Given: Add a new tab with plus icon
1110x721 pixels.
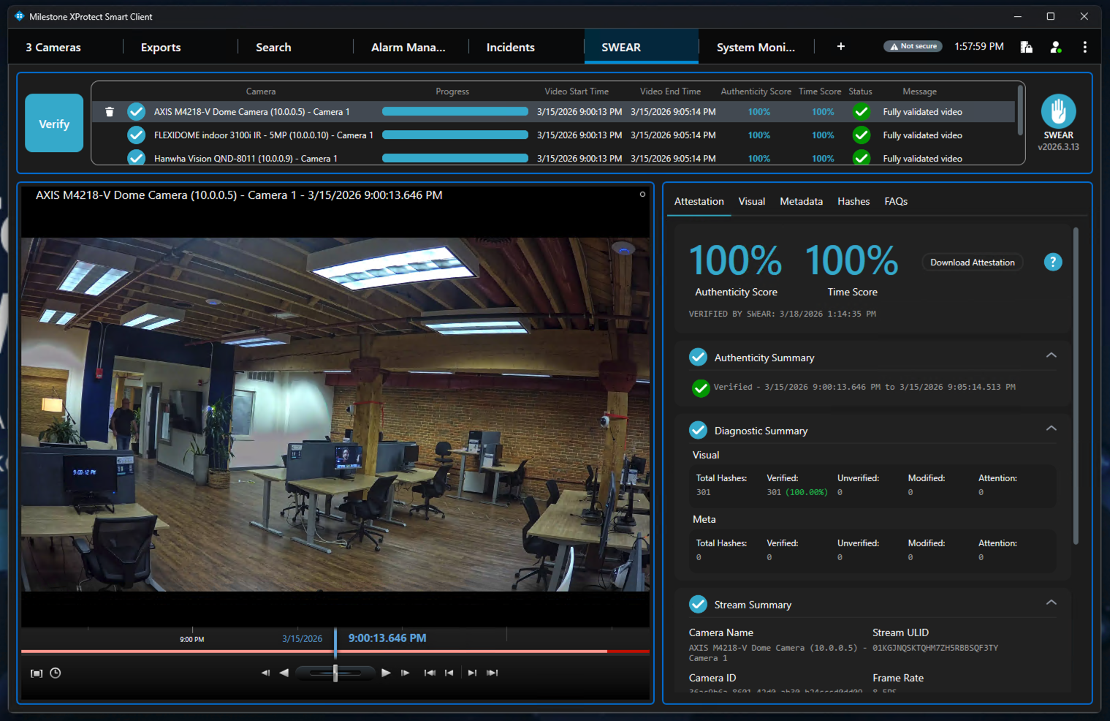Looking at the screenshot, I should (840, 47).
